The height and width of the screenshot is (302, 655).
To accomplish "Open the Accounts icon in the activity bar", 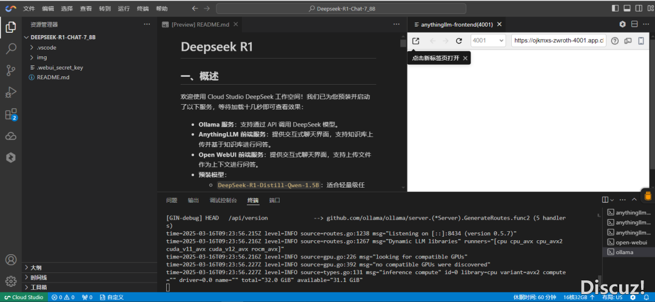I will (x=11, y=260).
